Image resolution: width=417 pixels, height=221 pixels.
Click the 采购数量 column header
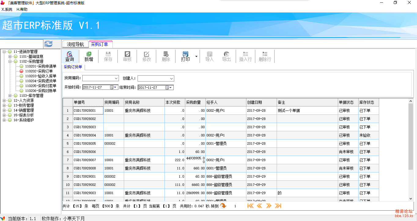click(195, 102)
